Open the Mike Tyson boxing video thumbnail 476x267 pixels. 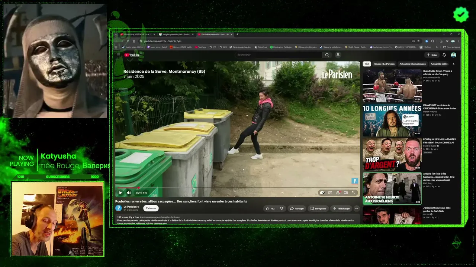[392, 86]
